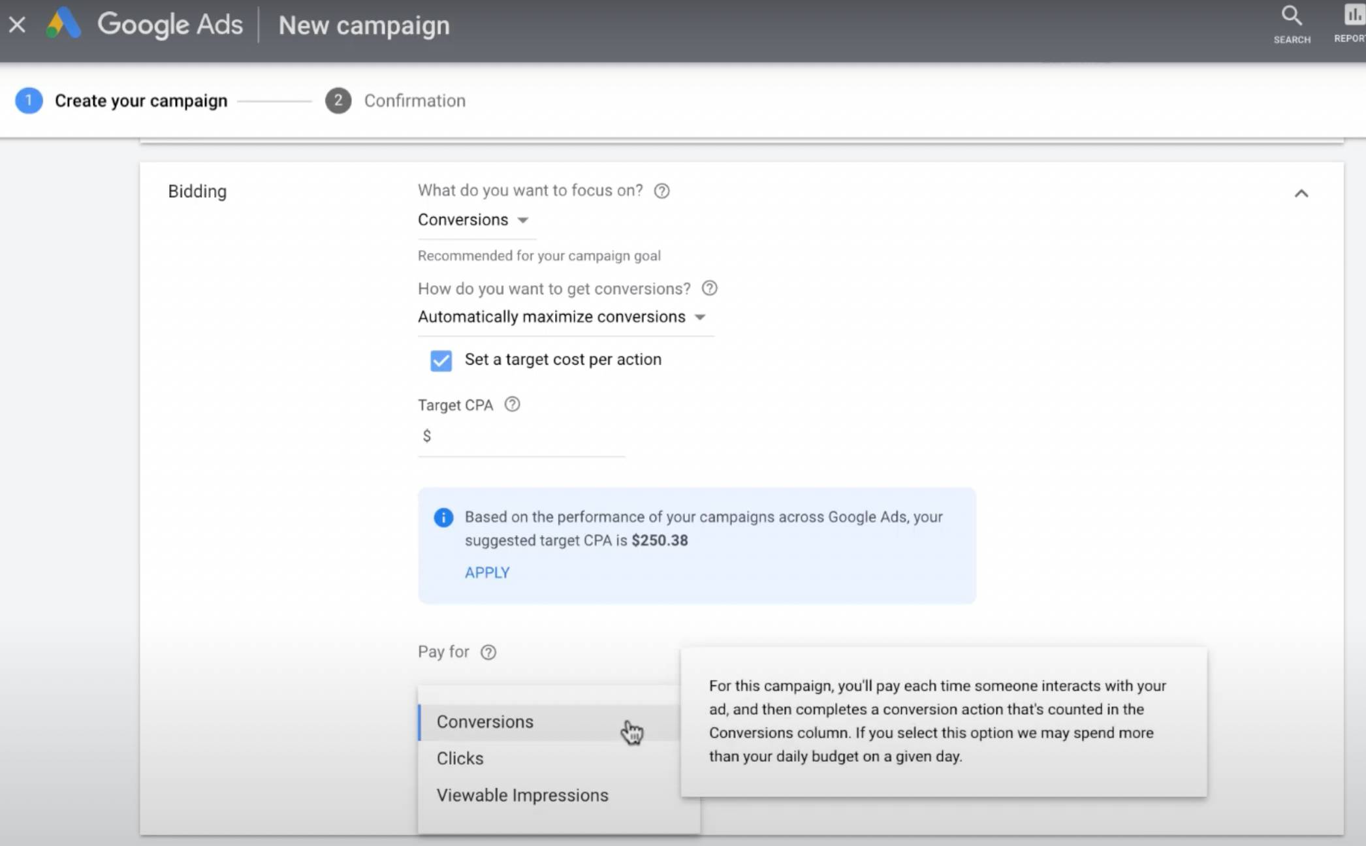Click the Pay for help icon
Screen dimensions: 1366x846
488,652
